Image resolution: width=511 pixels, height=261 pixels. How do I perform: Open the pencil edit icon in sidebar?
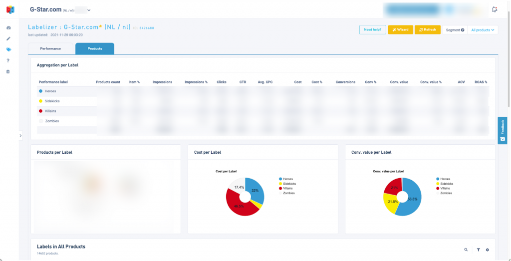[8, 39]
